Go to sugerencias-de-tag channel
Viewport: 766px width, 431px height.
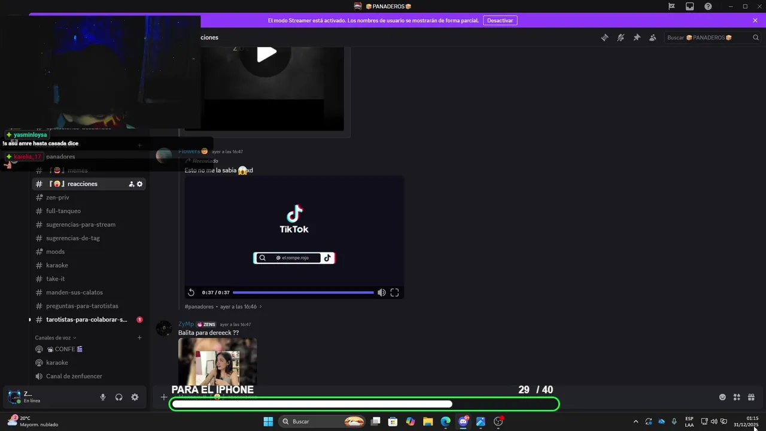(89, 238)
